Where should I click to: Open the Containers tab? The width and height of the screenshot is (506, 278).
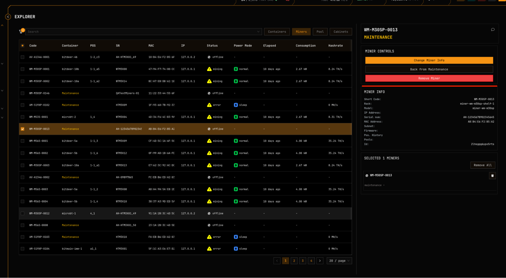tap(277, 32)
